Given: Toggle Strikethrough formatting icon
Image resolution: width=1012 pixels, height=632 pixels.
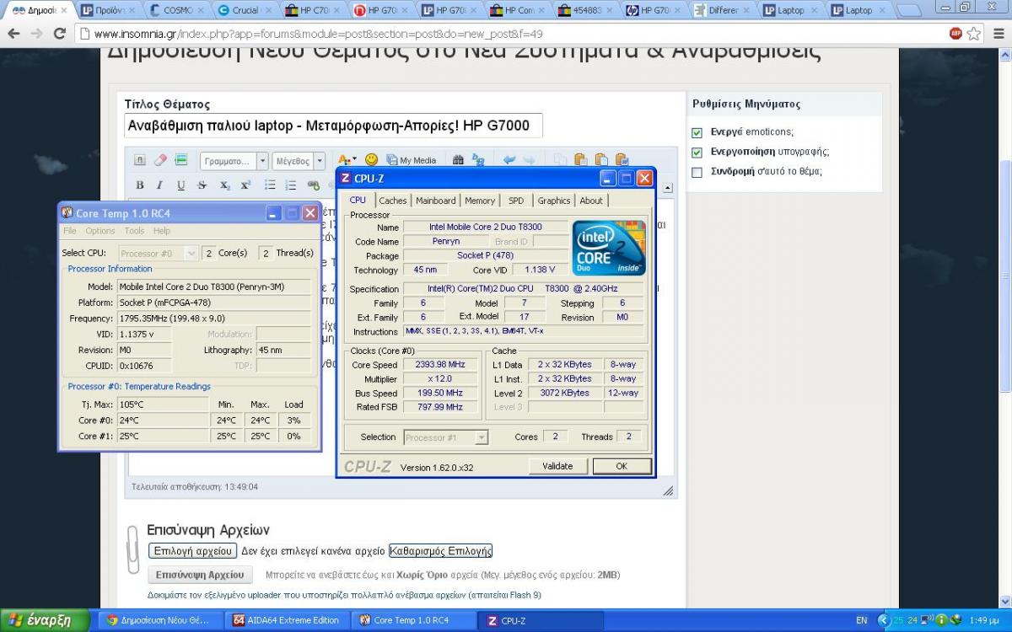Looking at the screenshot, I should [202, 185].
